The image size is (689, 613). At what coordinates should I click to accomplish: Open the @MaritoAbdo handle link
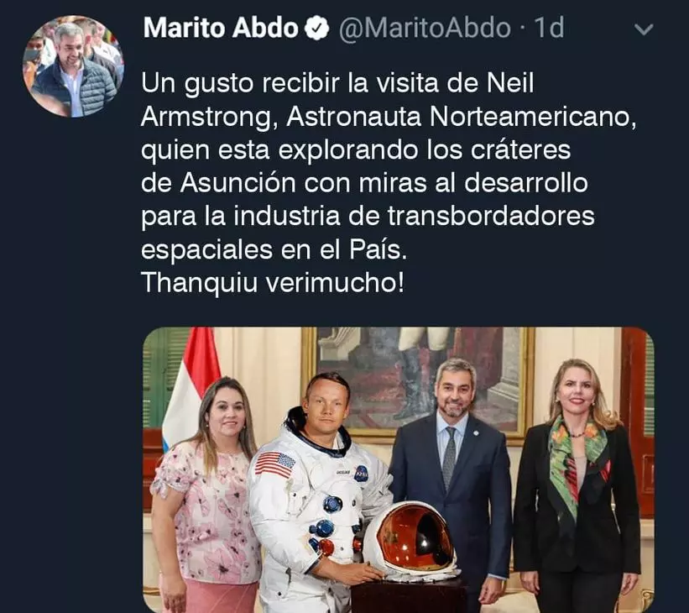point(425,29)
